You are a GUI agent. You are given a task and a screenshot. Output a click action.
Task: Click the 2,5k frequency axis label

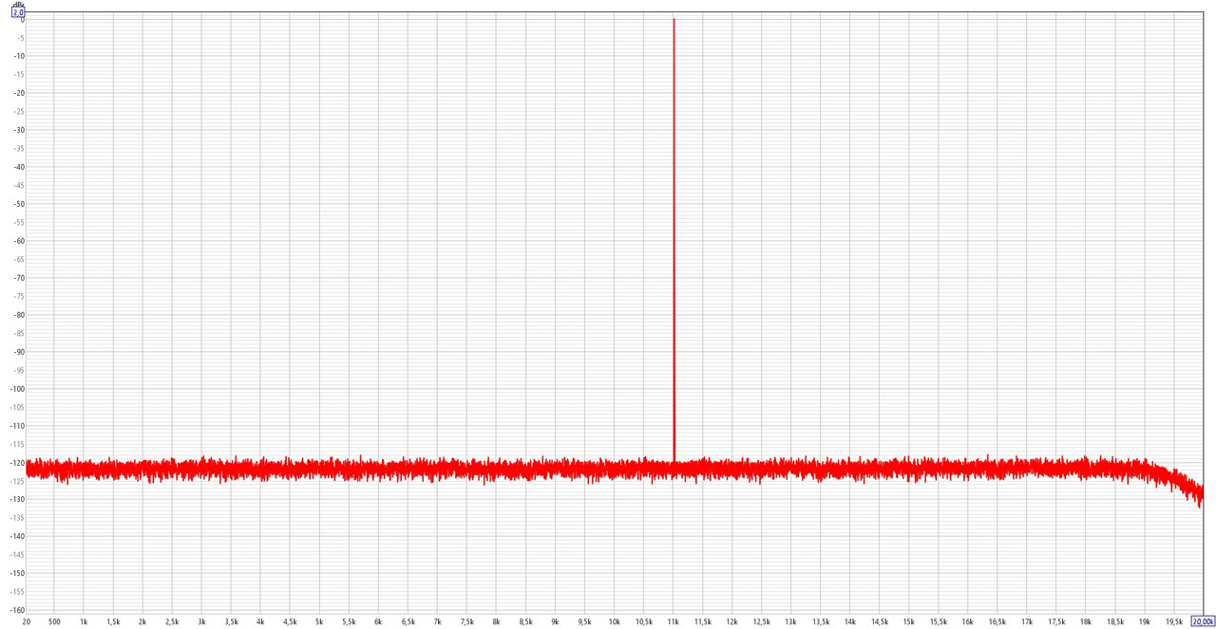point(172,621)
